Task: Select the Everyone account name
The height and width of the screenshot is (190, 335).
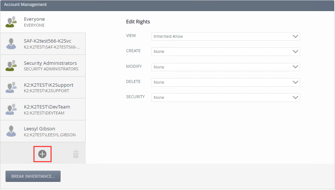Action: pyautogui.click(x=34, y=19)
